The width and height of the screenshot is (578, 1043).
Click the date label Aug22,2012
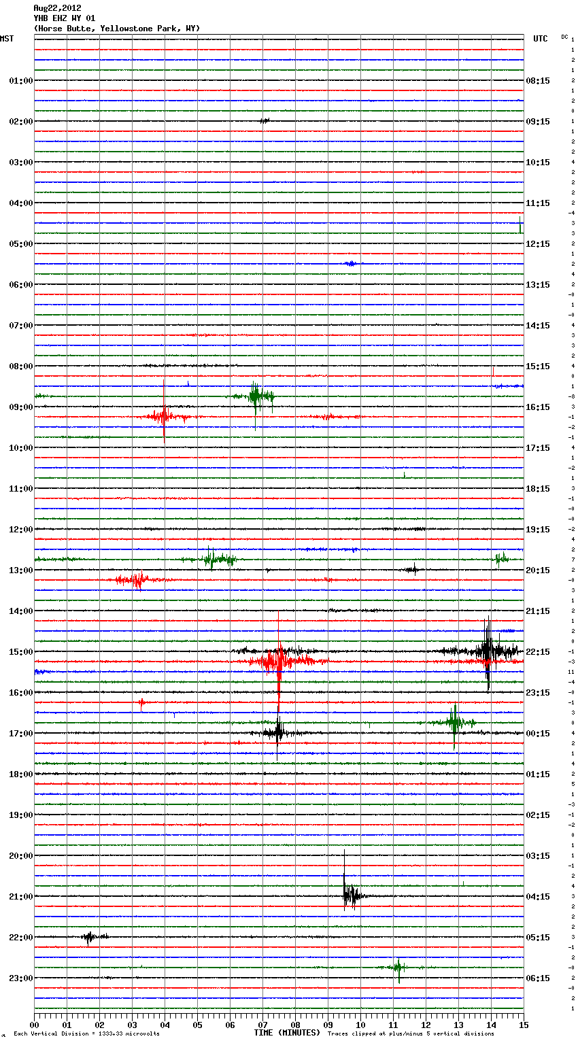(x=57, y=8)
